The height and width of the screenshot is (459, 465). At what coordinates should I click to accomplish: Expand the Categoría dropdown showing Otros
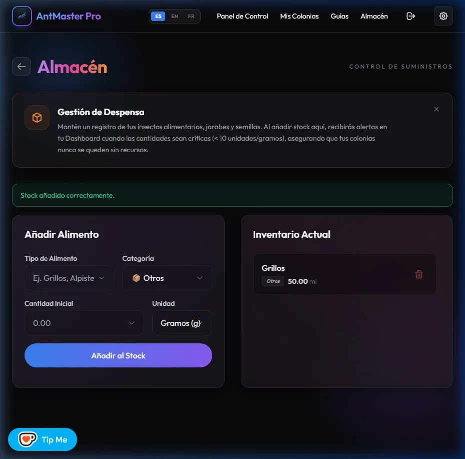point(167,278)
